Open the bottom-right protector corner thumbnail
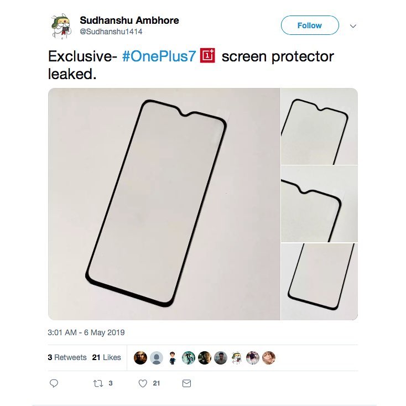This screenshot has height=406, width=406. coord(320,282)
